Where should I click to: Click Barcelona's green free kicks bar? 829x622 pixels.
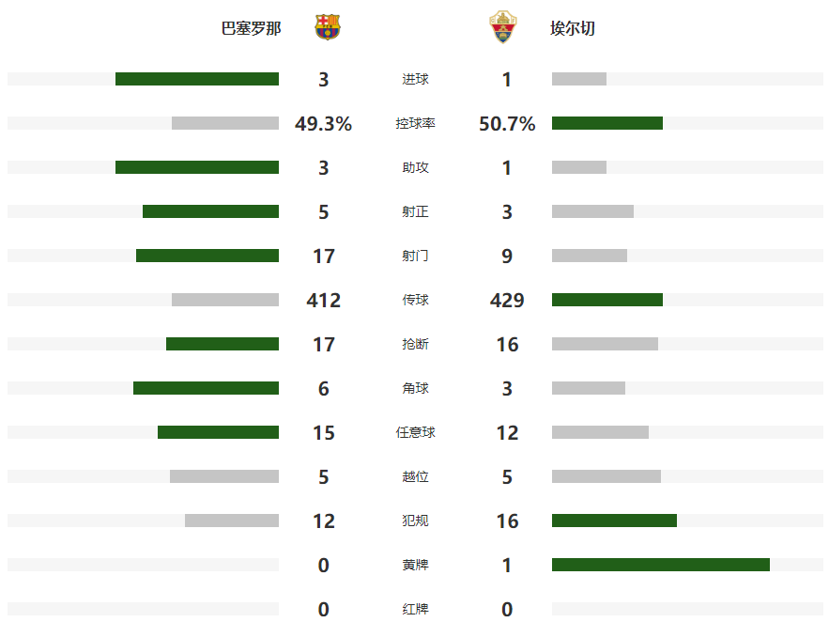pyautogui.click(x=218, y=432)
